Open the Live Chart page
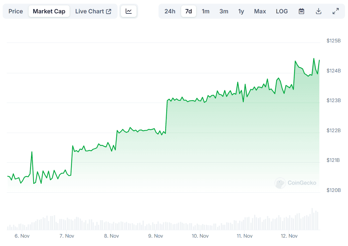Image resolution: width=348 pixels, height=246 pixels. pyautogui.click(x=90, y=11)
